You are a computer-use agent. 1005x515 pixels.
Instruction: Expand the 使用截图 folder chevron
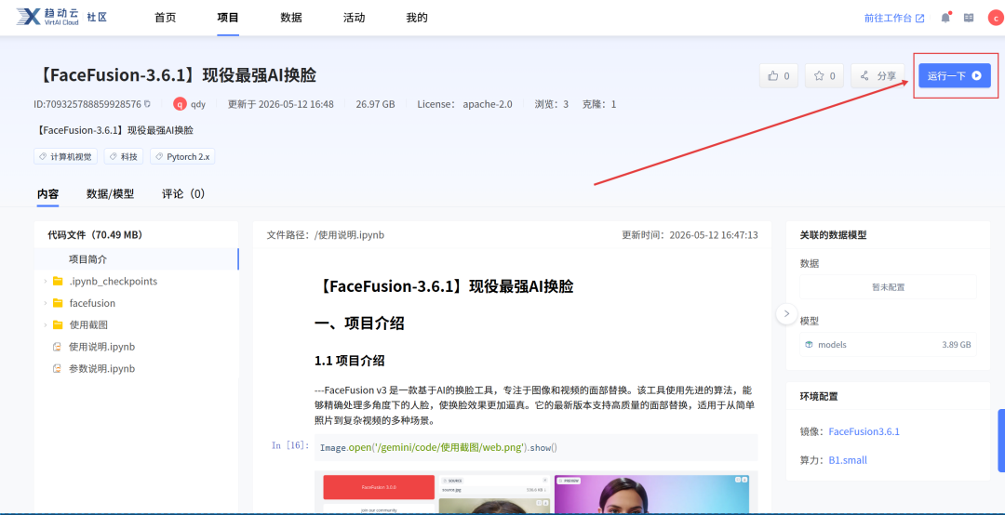[x=45, y=324]
